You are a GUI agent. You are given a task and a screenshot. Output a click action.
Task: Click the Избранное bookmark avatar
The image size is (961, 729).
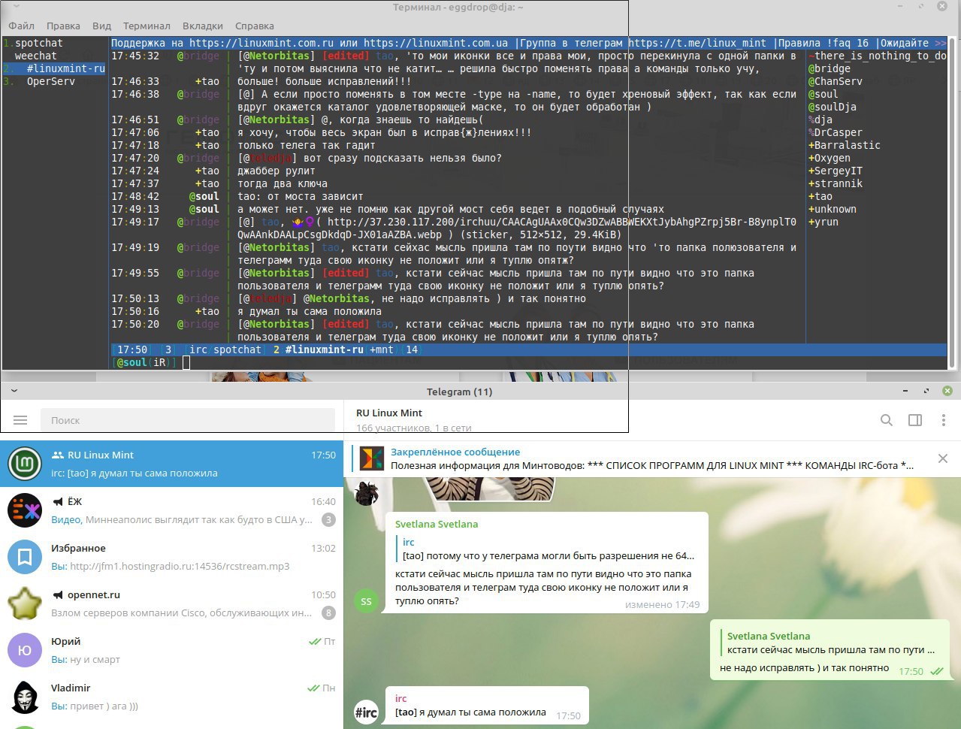click(x=25, y=557)
